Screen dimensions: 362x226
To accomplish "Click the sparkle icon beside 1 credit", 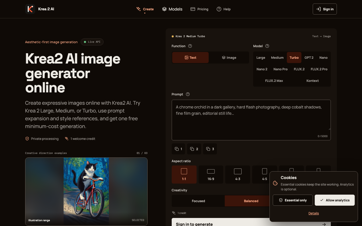I will [x=174, y=213].
